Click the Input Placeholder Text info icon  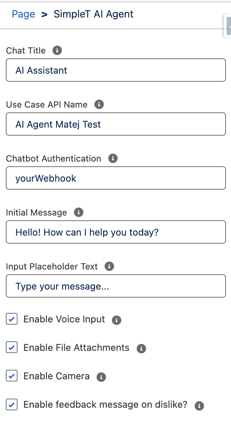[109, 267]
